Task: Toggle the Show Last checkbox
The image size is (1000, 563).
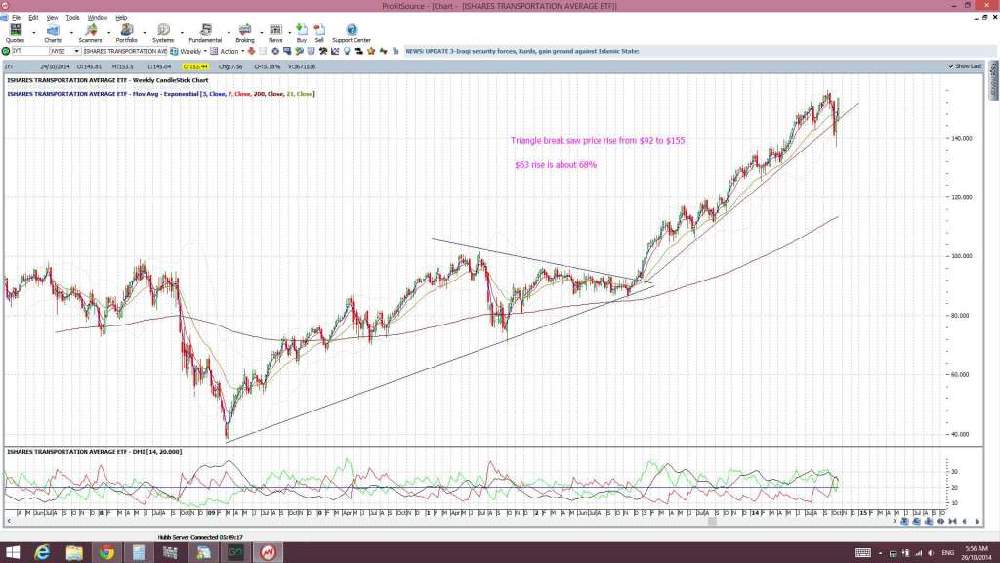Action: tap(951, 66)
